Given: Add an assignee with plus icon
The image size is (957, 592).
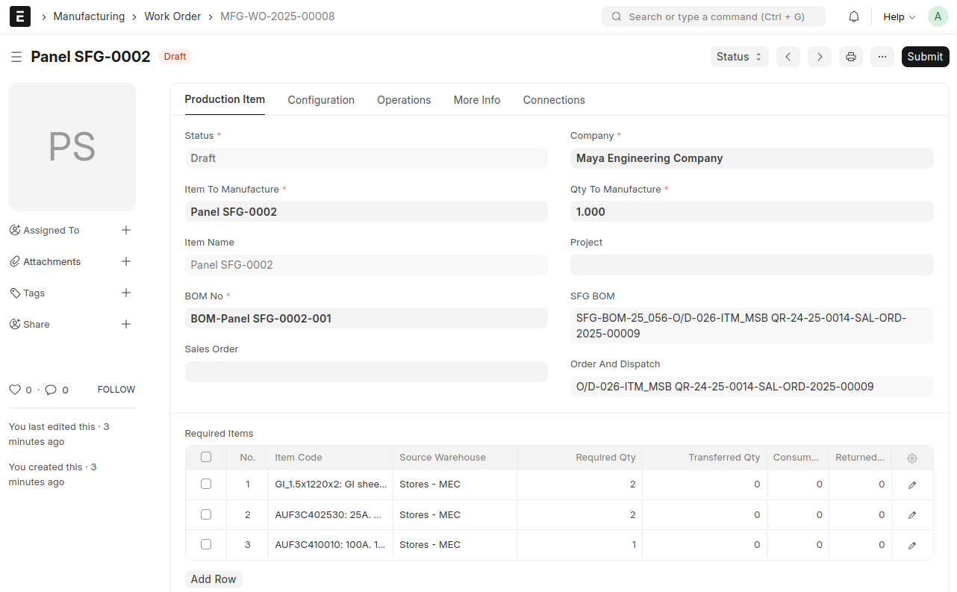Looking at the screenshot, I should tap(126, 230).
